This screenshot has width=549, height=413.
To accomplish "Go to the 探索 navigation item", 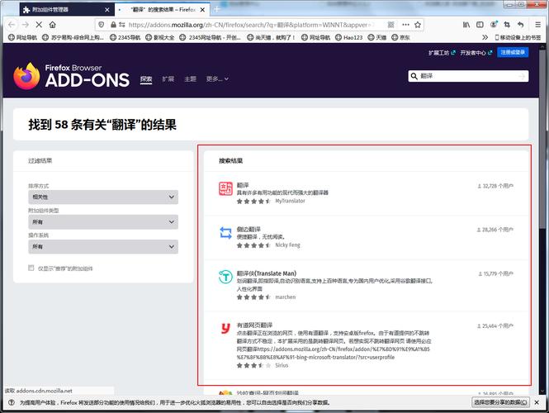I will point(146,78).
